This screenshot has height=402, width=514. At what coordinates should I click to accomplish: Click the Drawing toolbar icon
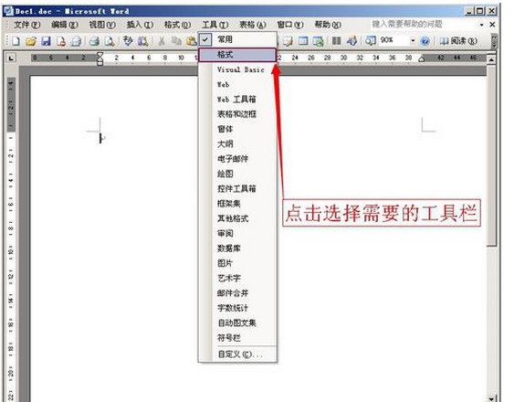pyautogui.click(x=352, y=41)
